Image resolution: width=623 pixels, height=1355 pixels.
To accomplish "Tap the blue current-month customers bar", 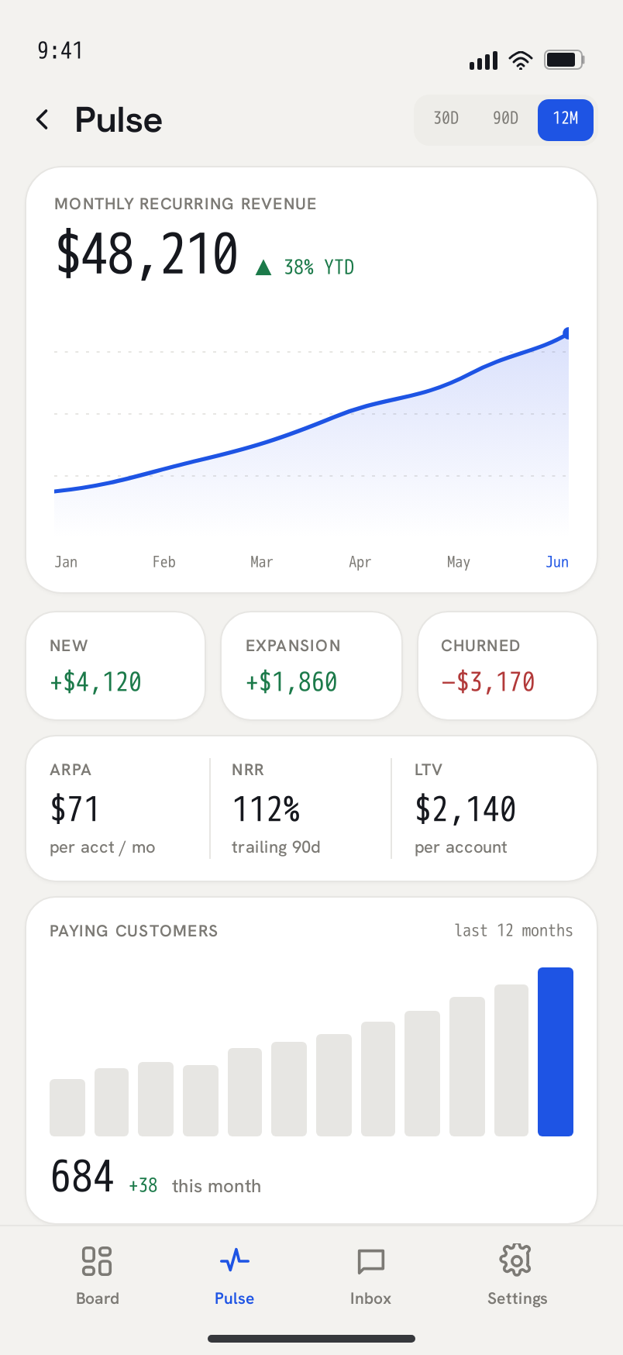I will 556,1052.
